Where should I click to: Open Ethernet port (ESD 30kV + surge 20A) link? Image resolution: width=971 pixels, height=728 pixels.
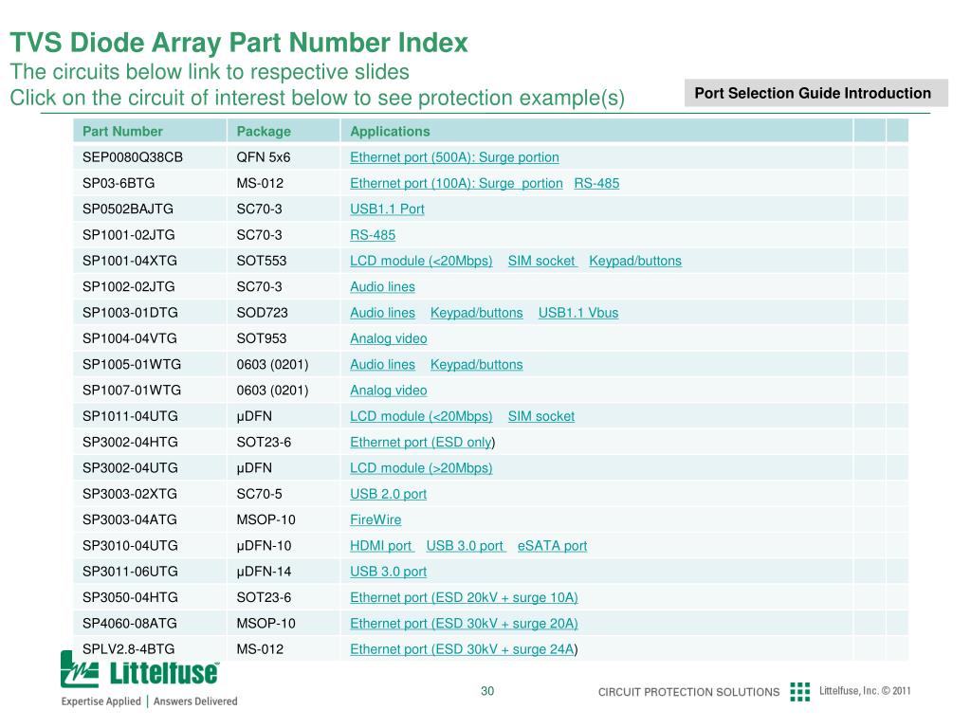(x=463, y=624)
